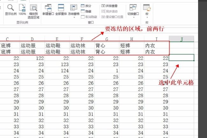Click the 宏 macros icon

coord(147,8)
